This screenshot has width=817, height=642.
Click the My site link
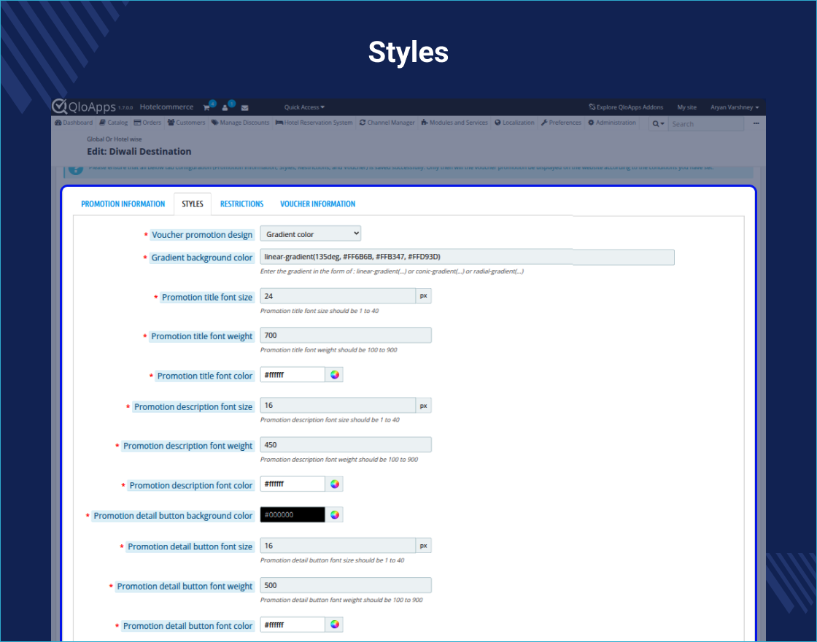(x=686, y=107)
